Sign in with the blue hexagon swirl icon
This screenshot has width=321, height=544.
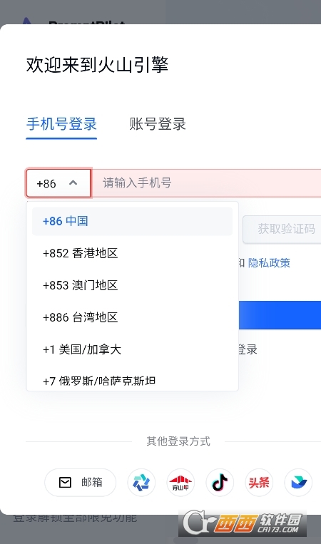[x=141, y=482]
